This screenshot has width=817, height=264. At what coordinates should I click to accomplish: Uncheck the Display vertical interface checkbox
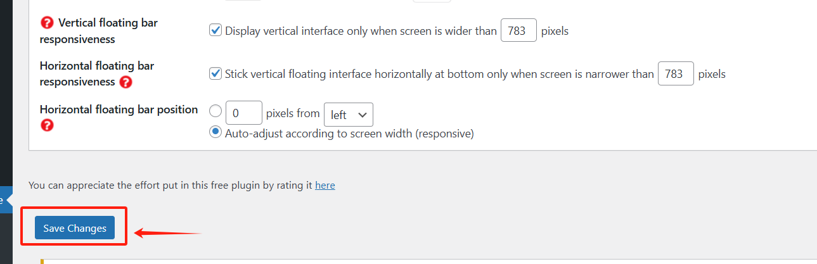point(216,30)
